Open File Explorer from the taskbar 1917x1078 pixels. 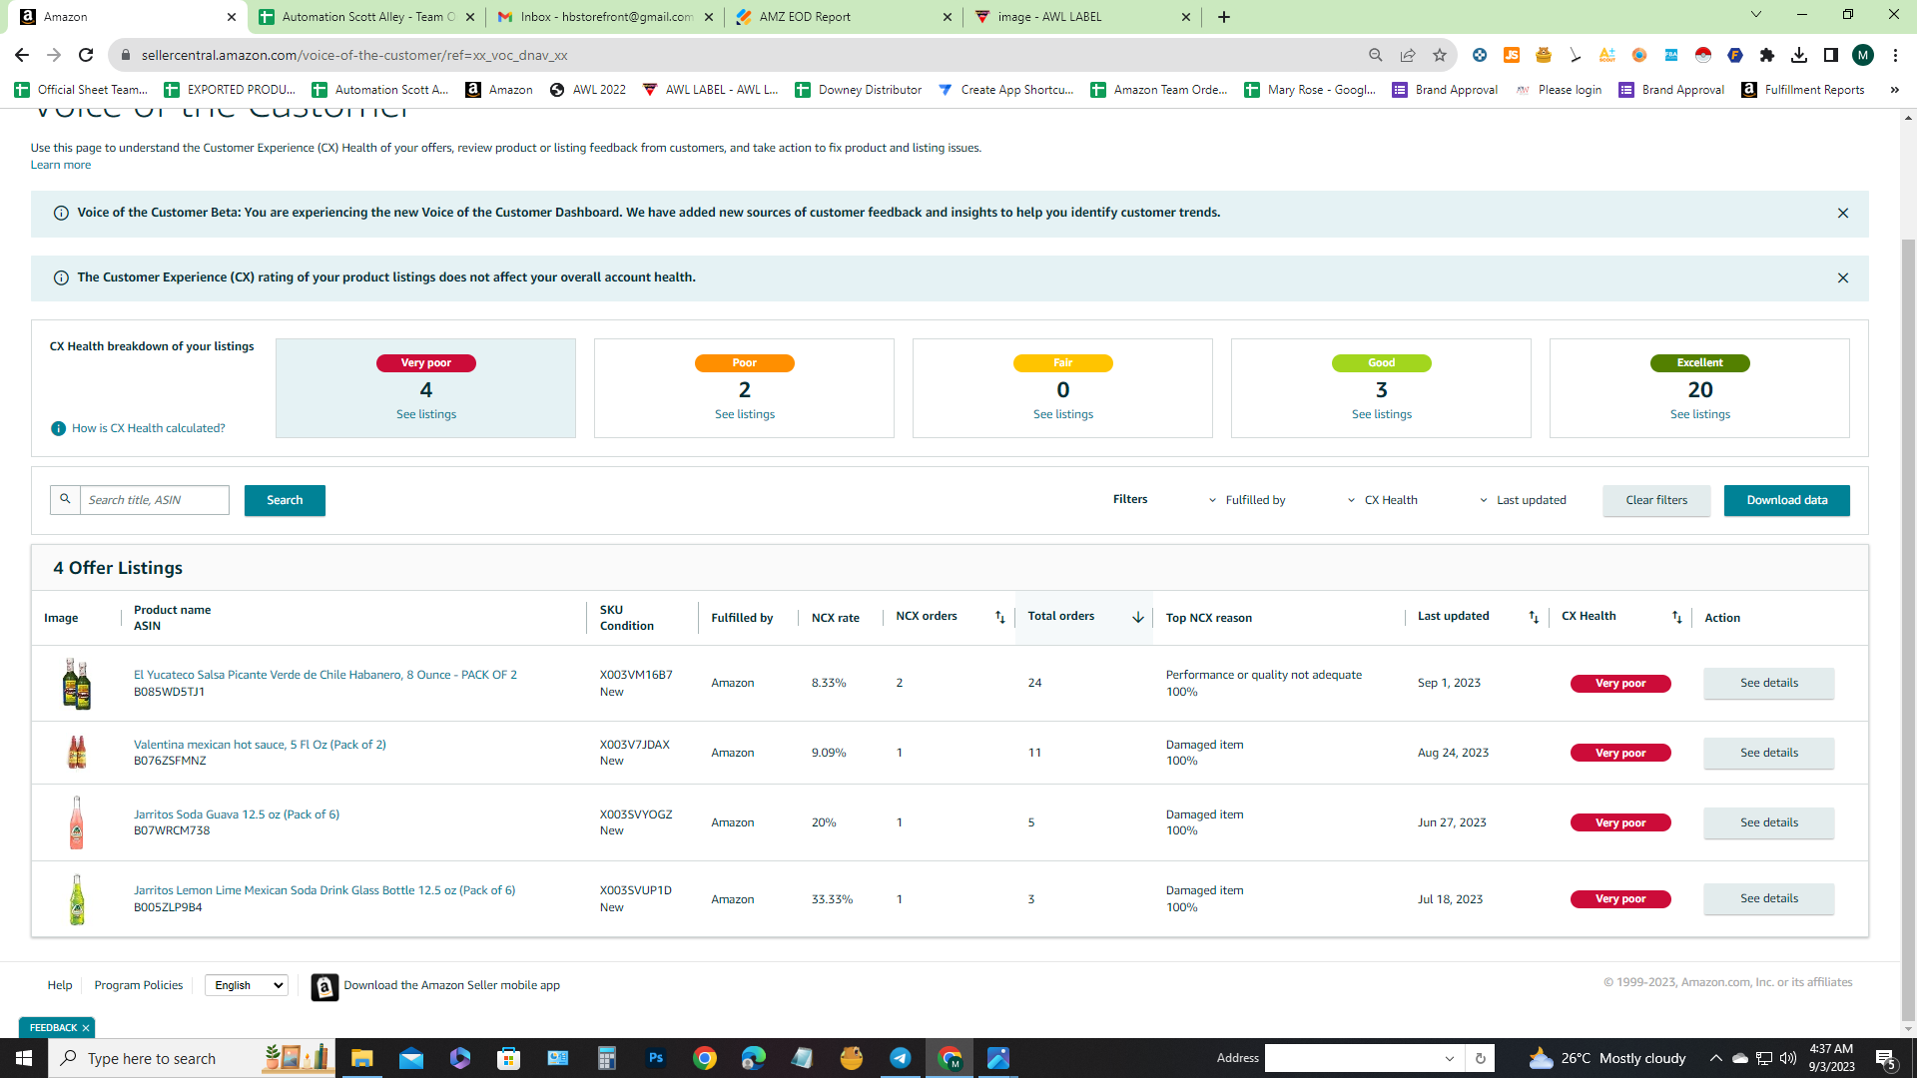click(361, 1058)
